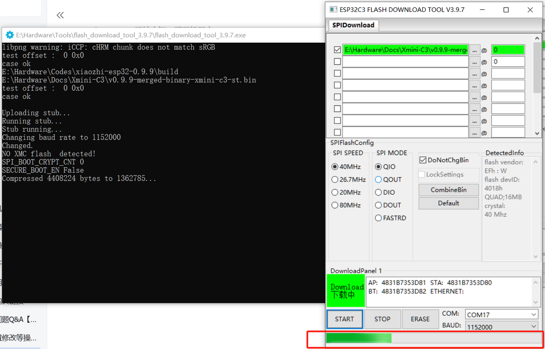Click the Flash Download Tool window icon
This screenshot has height=349, width=545.
333,9
